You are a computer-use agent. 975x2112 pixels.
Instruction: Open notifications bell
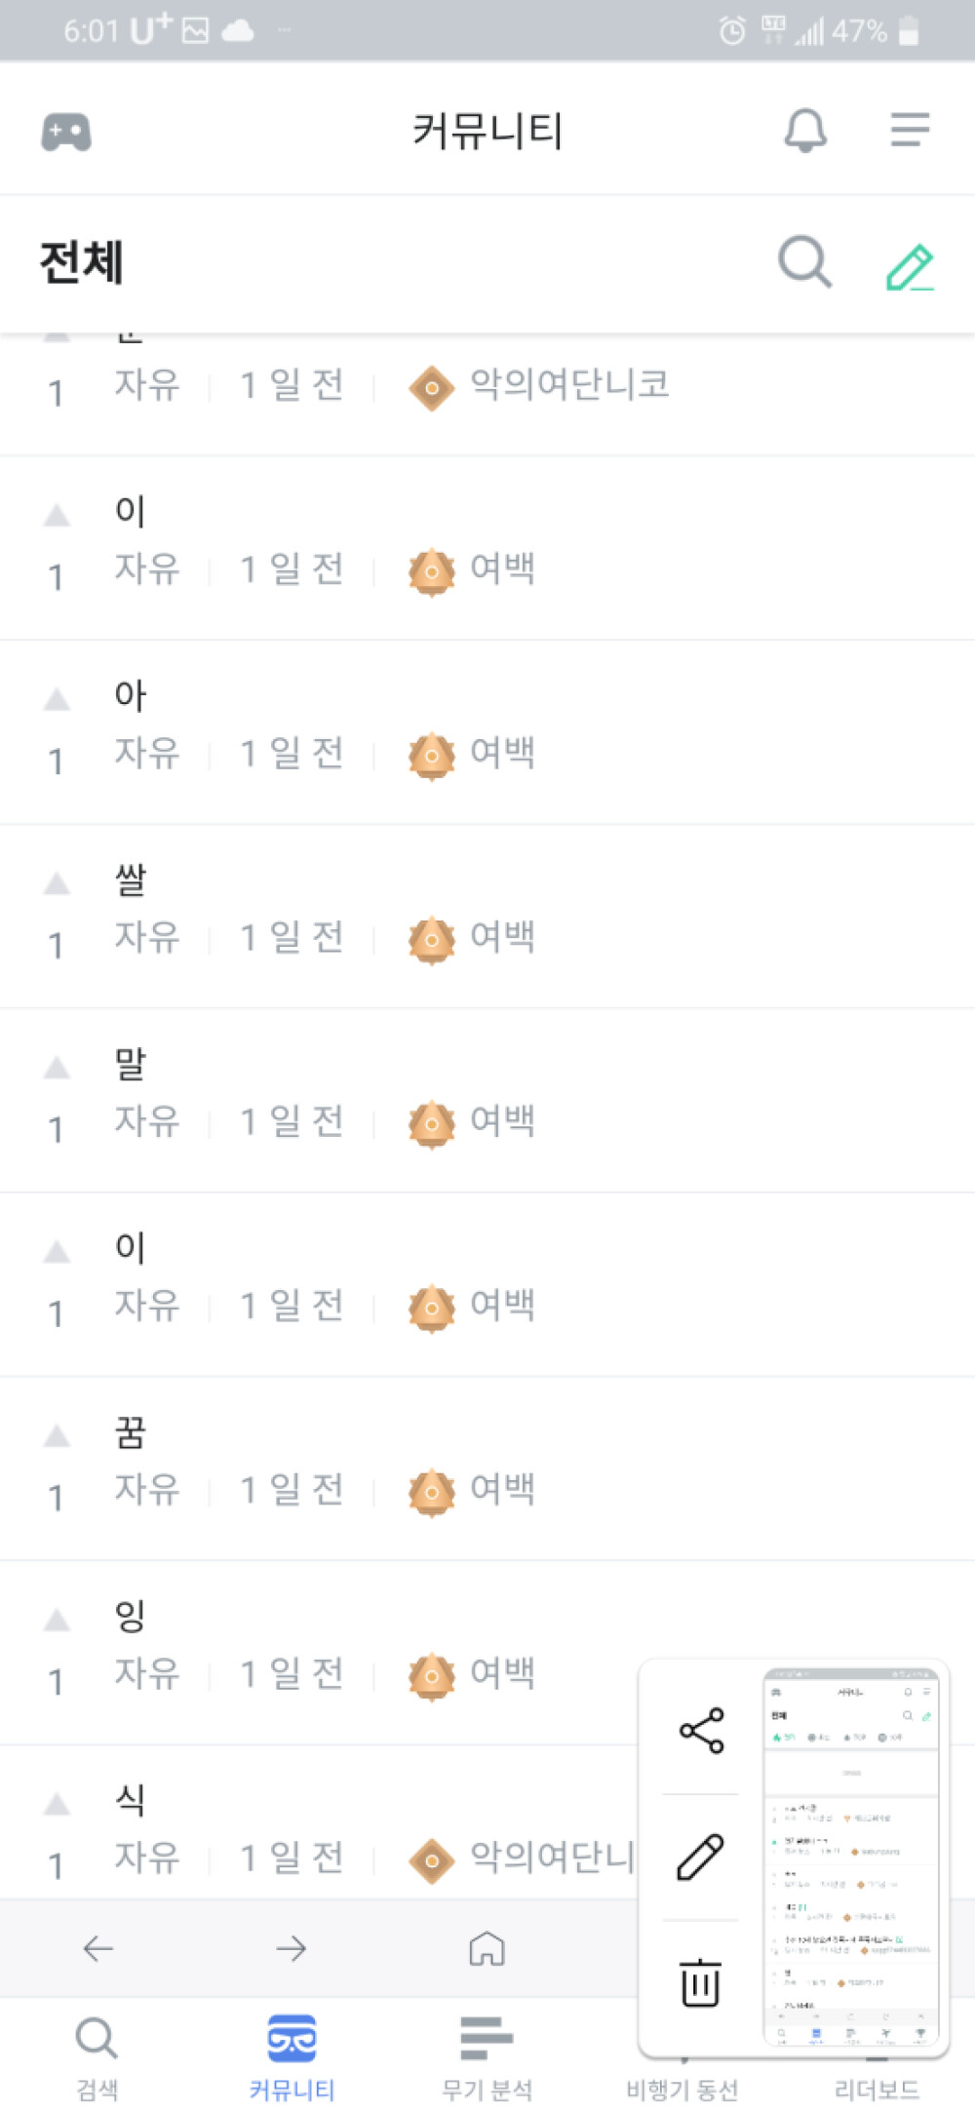(x=805, y=130)
